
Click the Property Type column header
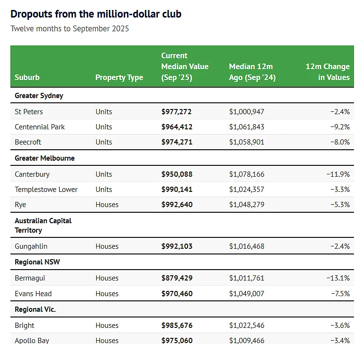[x=119, y=77]
